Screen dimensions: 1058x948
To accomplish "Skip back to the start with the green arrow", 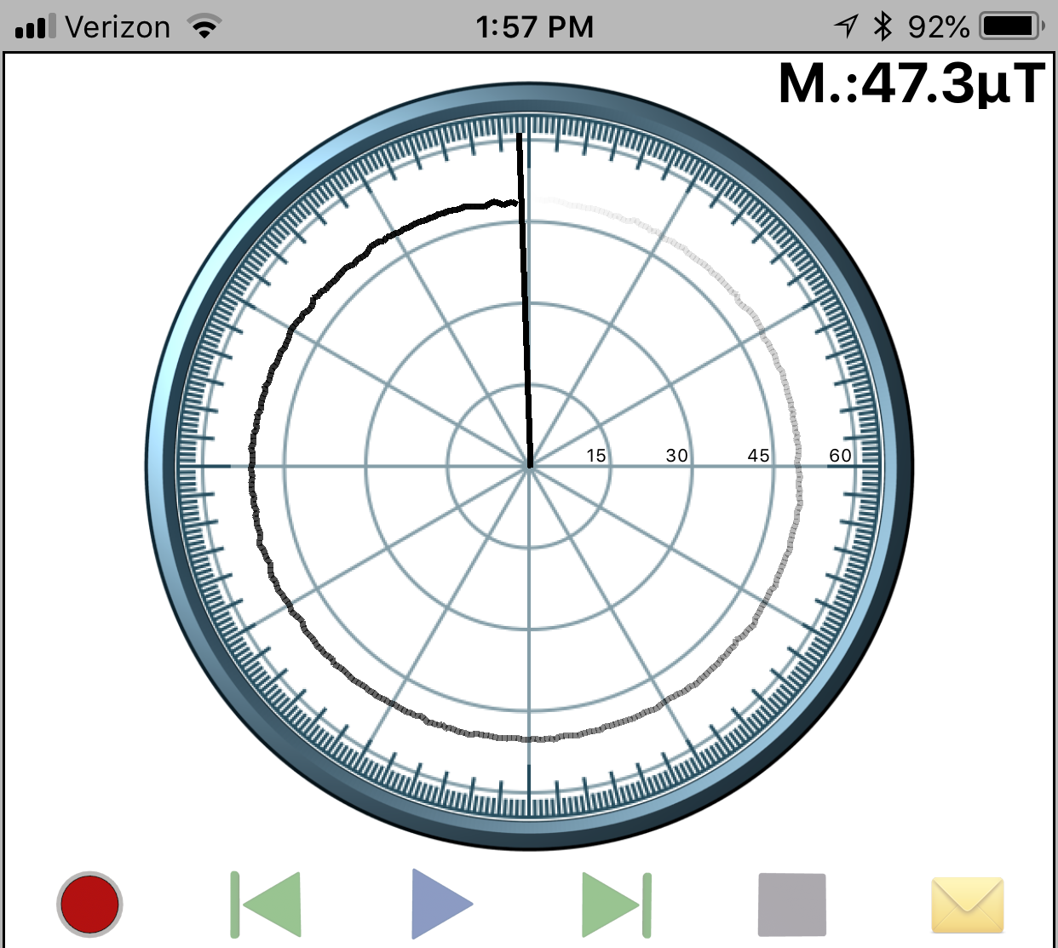I will tap(266, 904).
